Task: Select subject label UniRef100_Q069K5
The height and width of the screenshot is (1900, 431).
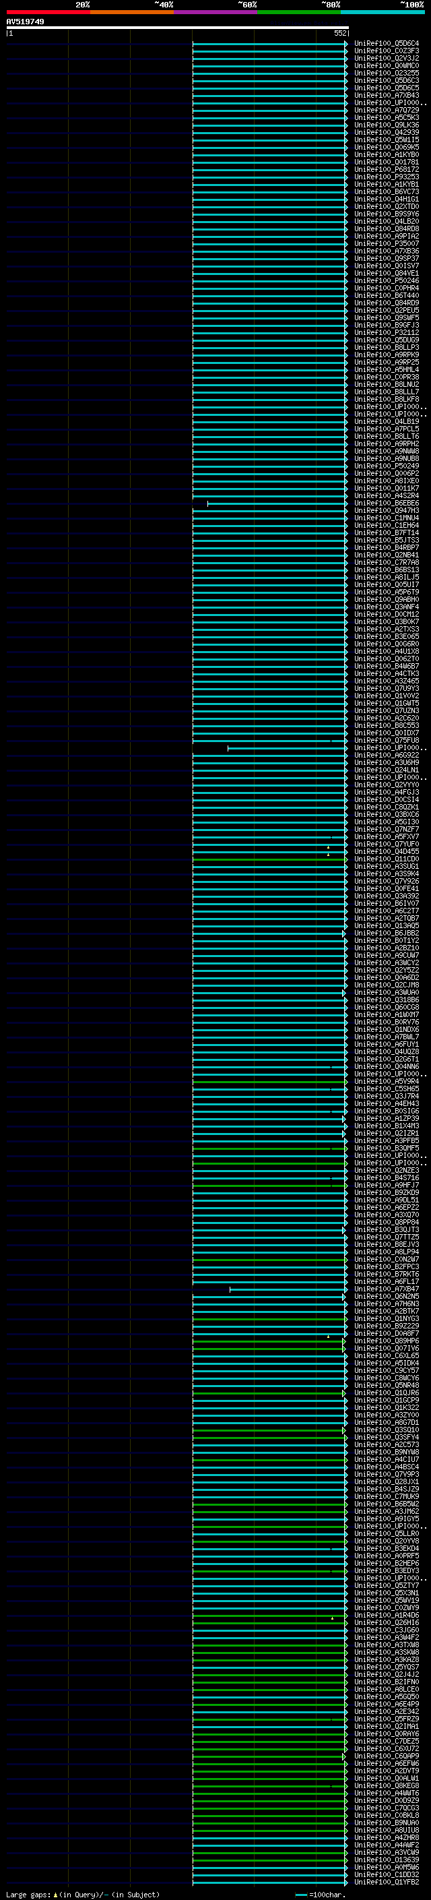Action: (386, 147)
